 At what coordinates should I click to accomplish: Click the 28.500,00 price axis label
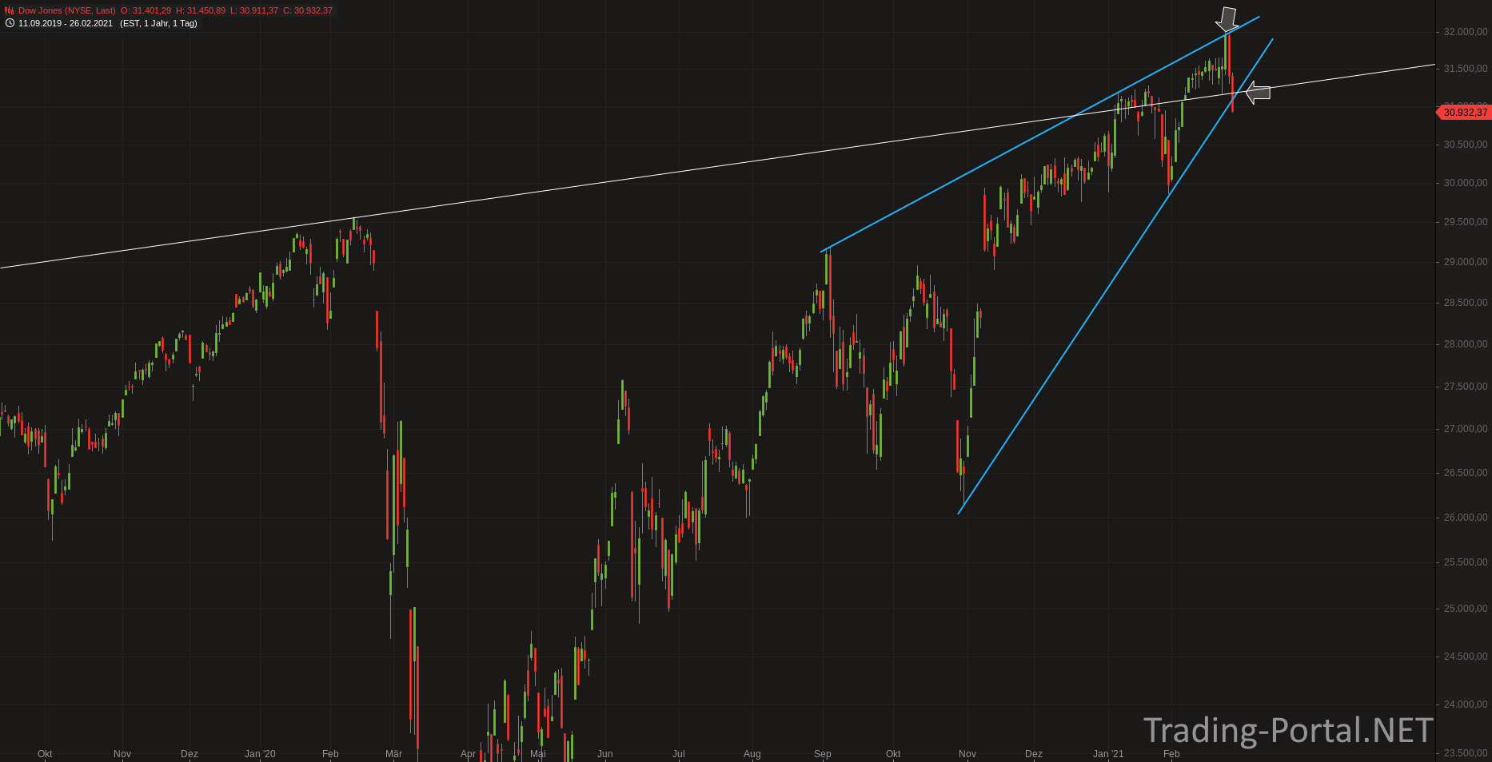coord(1465,303)
